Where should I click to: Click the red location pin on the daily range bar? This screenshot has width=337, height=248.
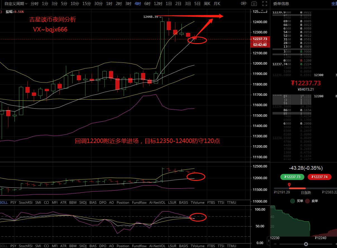[x=289, y=185]
